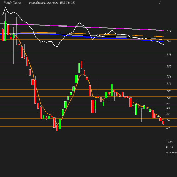177x177 pixels.
Task: Click the 83 price axis label
Action: click(168, 114)
